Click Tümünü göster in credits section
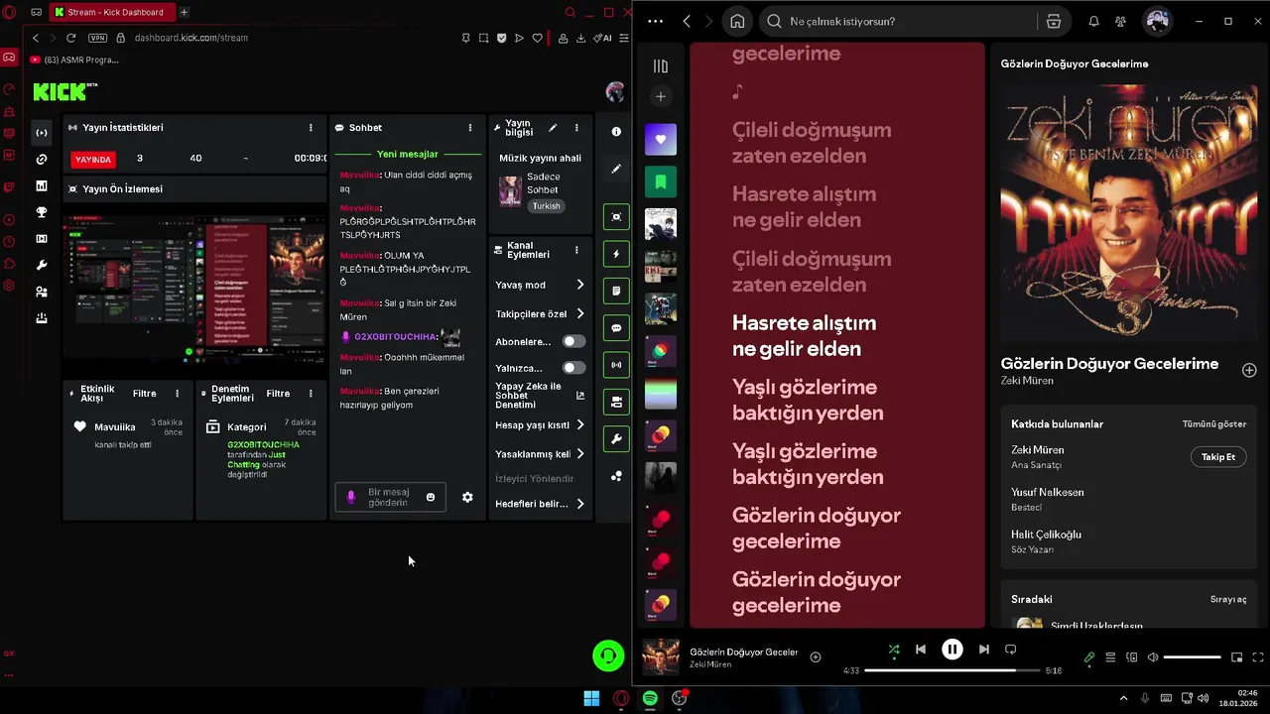The image size is (1270, 714). coord(1213,424)
